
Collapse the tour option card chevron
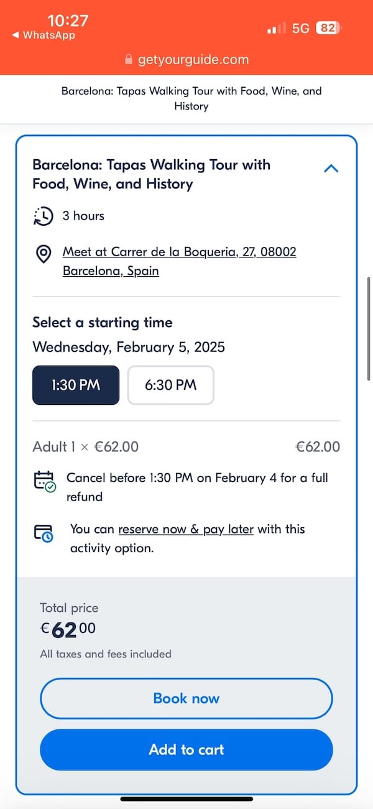pos(331,168)
